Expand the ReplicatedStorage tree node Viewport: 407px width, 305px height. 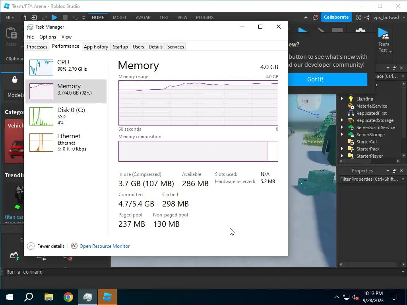pos(342,120)
